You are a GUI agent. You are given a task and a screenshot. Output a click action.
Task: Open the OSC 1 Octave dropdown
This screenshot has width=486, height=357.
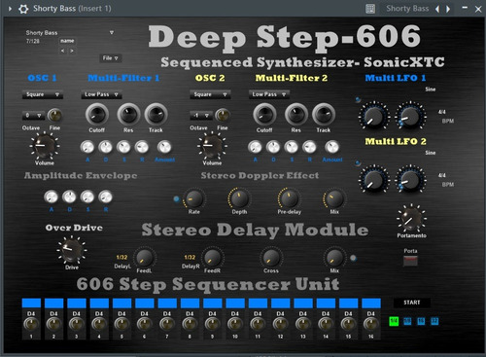click(x=33, y=116)
